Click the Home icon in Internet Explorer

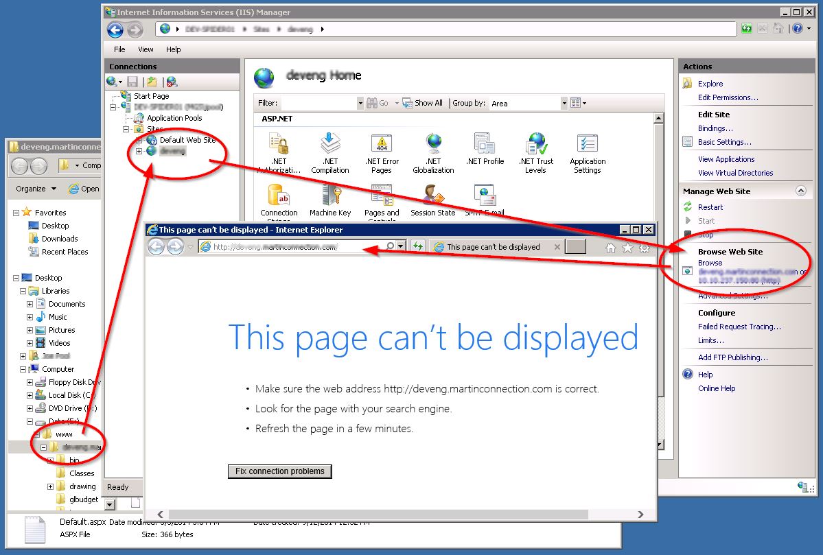point(610,248)
